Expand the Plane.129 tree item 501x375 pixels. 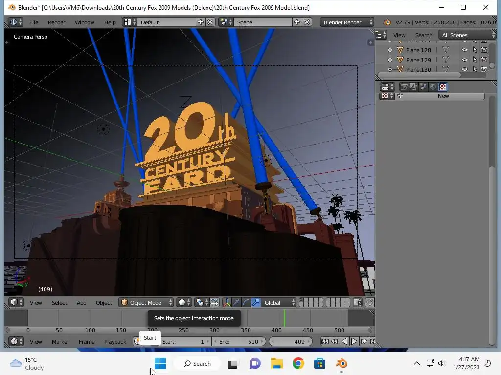coord(390,60)
